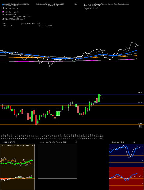The width and height of the screenshot is (144, 190).
Task: Click the peak of the white price line
Action: [x=132, y=43]
